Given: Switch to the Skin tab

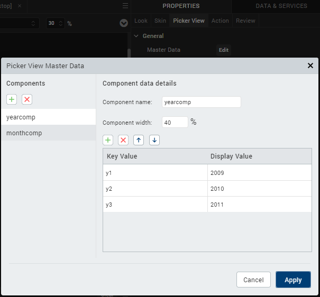Looking at the screenshot, I should [160, 21].
